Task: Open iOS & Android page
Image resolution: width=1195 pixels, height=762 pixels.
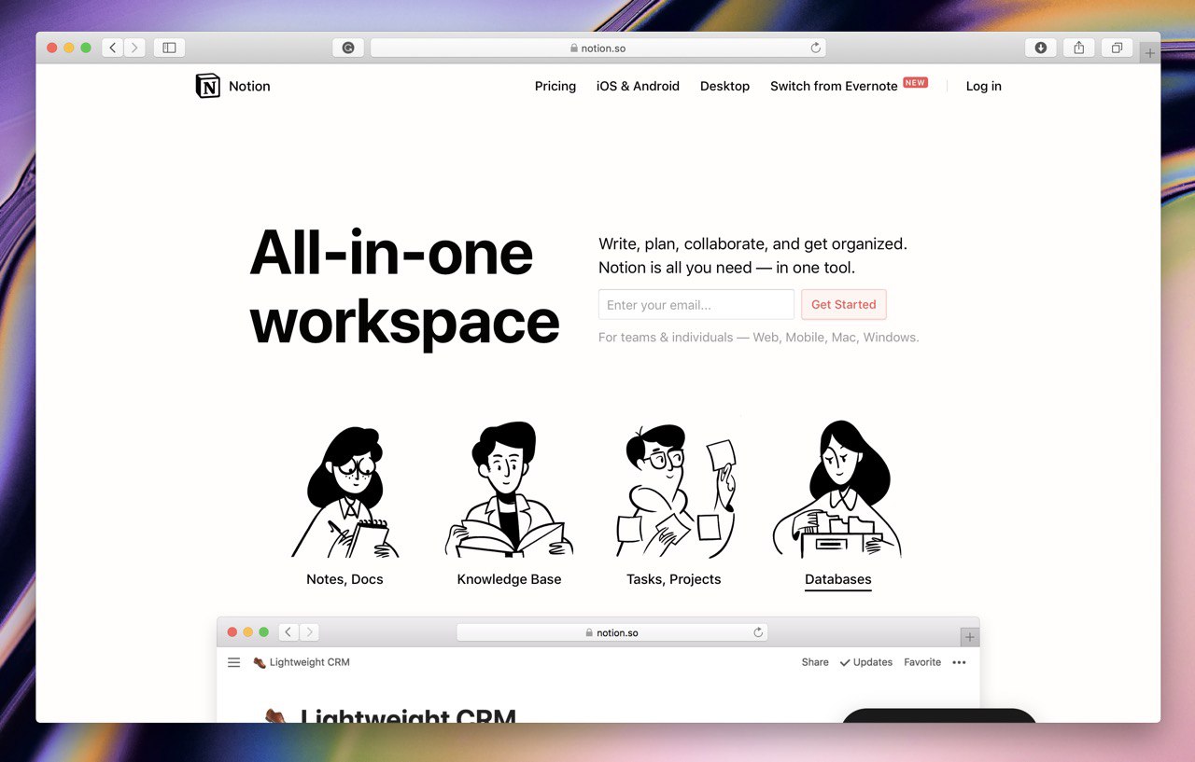Action: (638, 86)
